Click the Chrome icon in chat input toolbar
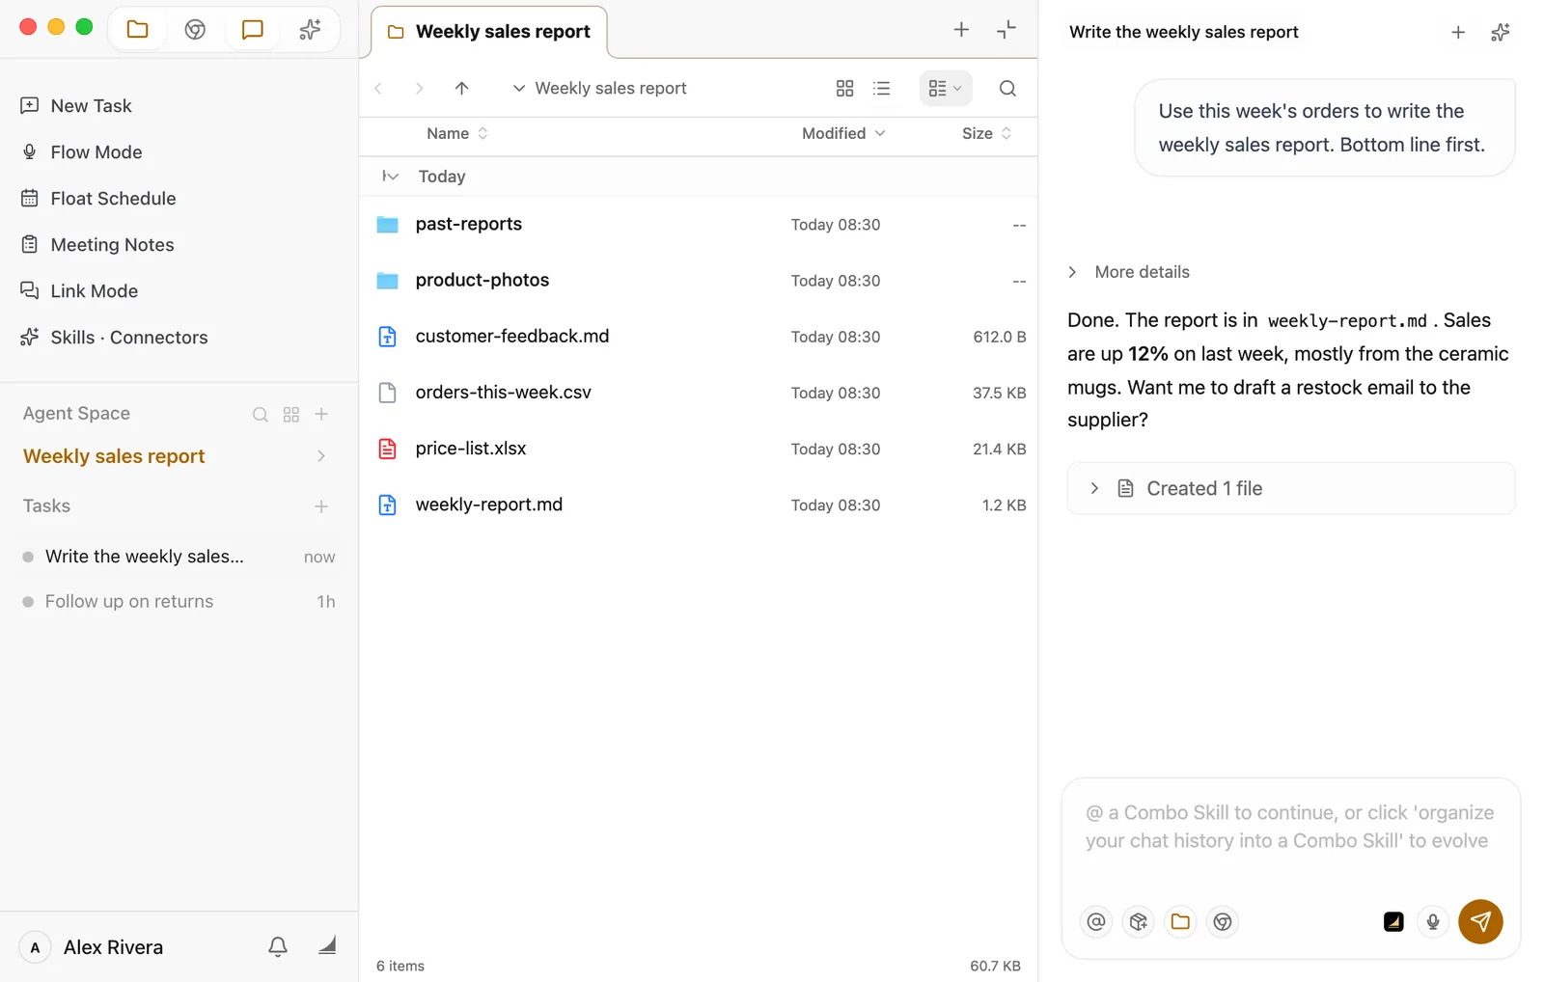Screen dimensions: 1544x982 (x=1223, y=921)
